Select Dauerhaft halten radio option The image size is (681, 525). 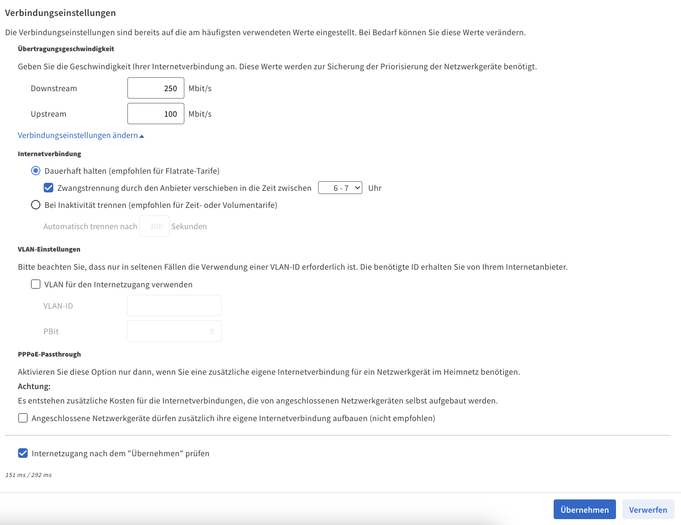coord(36,171)
